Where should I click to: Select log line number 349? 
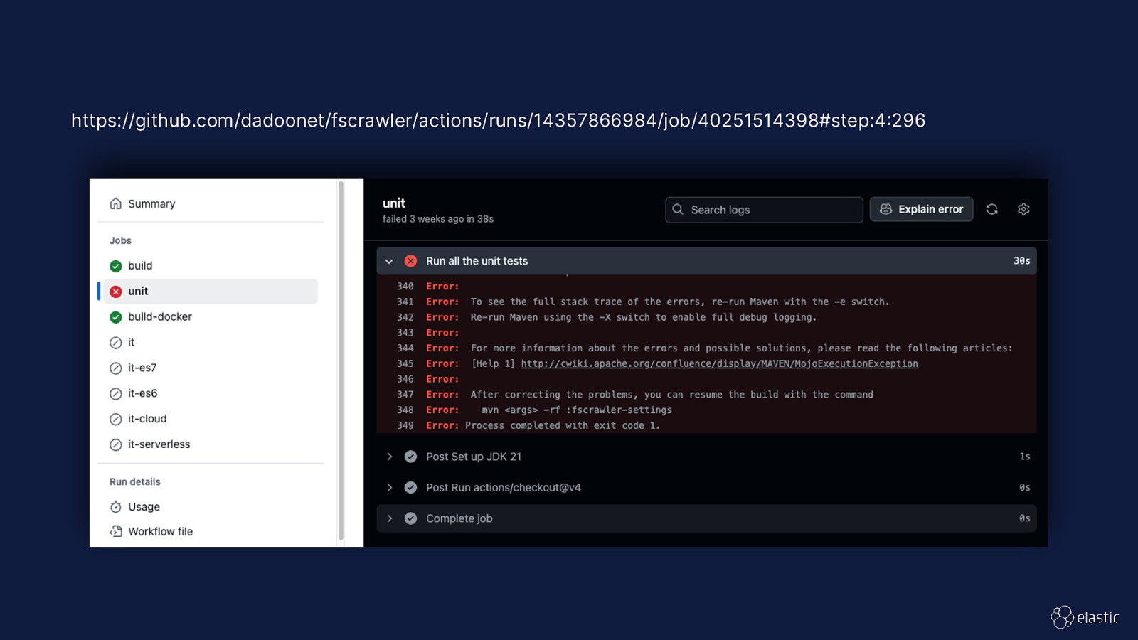tap(405, 425)
